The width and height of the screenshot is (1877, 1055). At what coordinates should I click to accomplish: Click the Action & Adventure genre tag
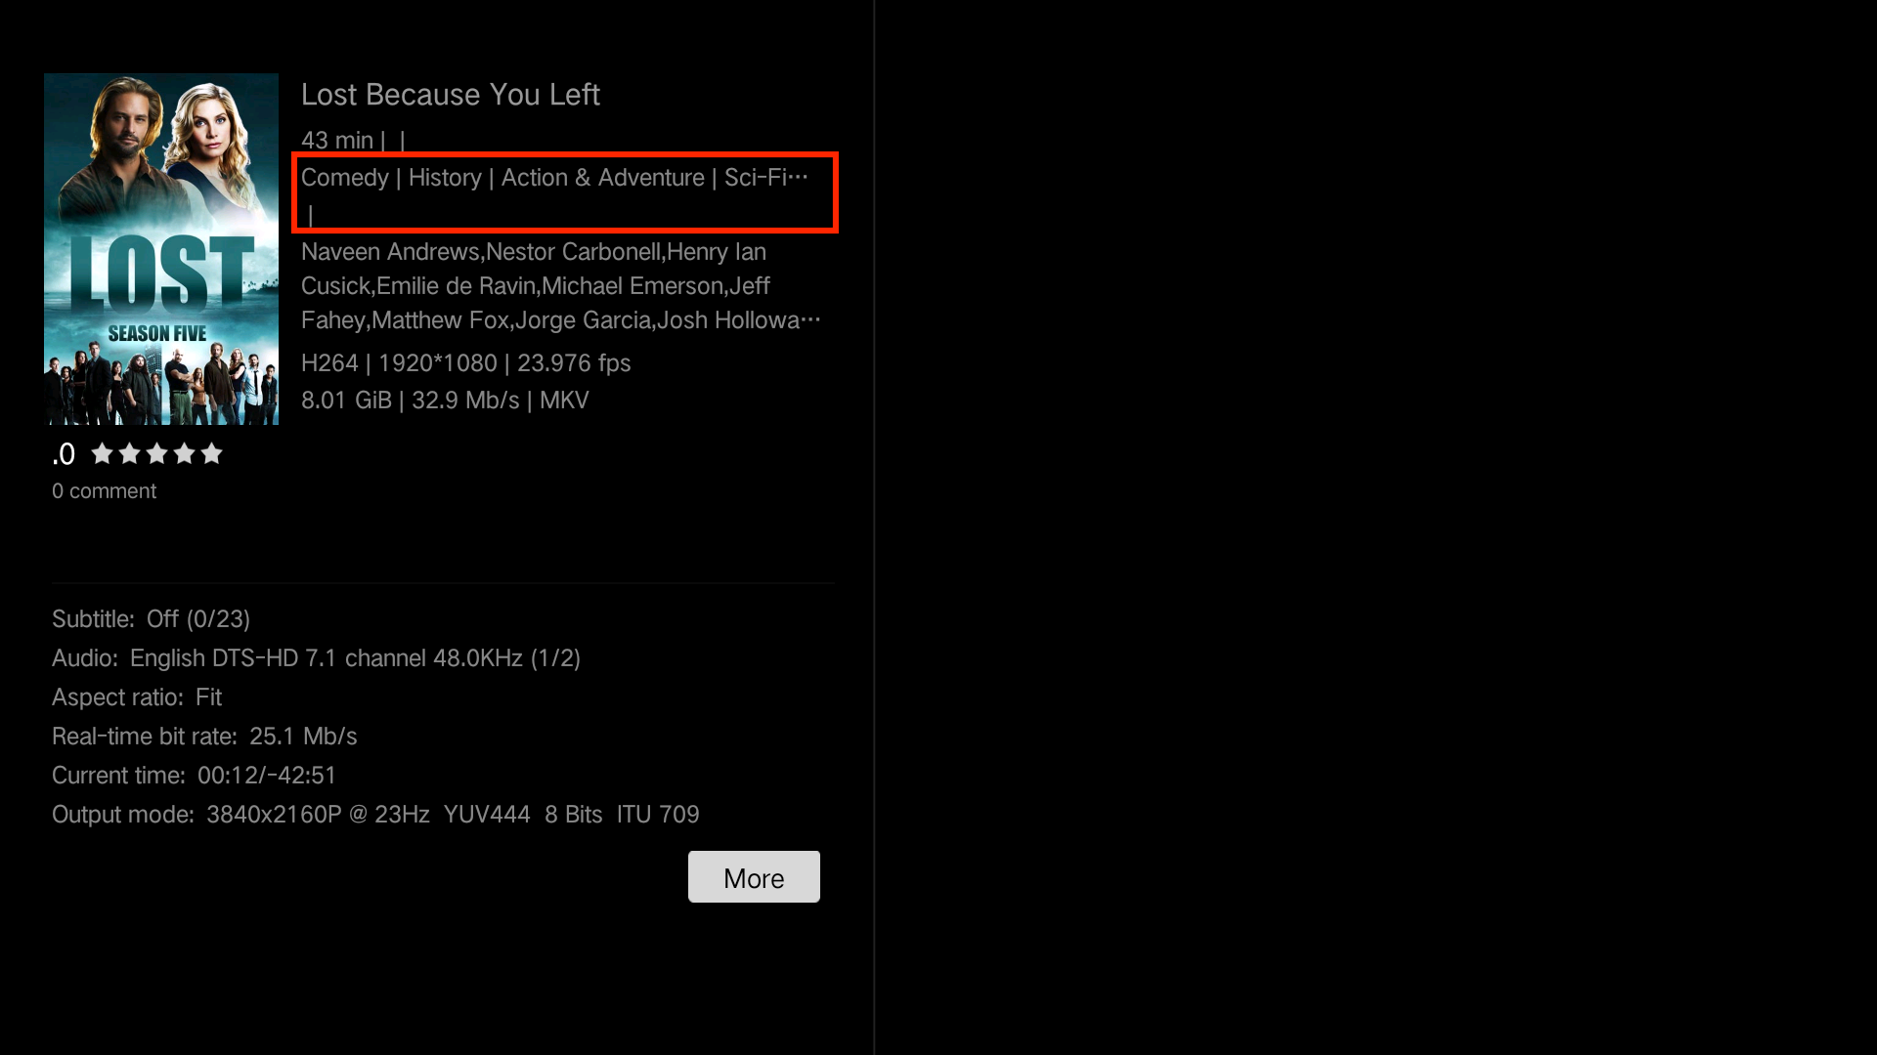coord(602,178)
